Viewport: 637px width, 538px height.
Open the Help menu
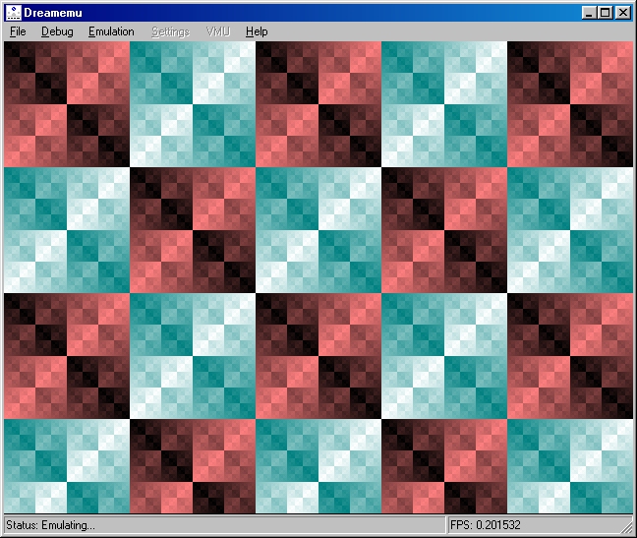tap(257, 31)
